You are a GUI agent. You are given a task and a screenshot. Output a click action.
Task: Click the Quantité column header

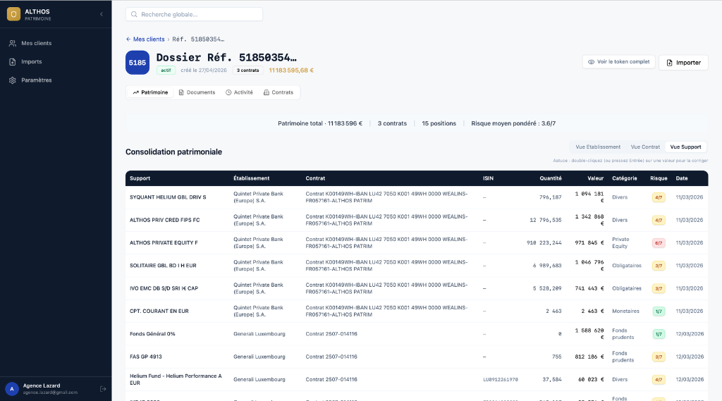[x=550, y=178]
